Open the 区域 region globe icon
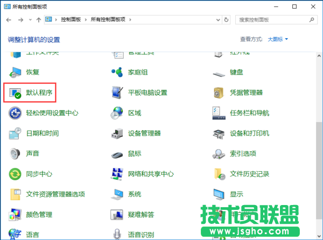The height and width of the screenshot is (240, 323). (117, 113)
